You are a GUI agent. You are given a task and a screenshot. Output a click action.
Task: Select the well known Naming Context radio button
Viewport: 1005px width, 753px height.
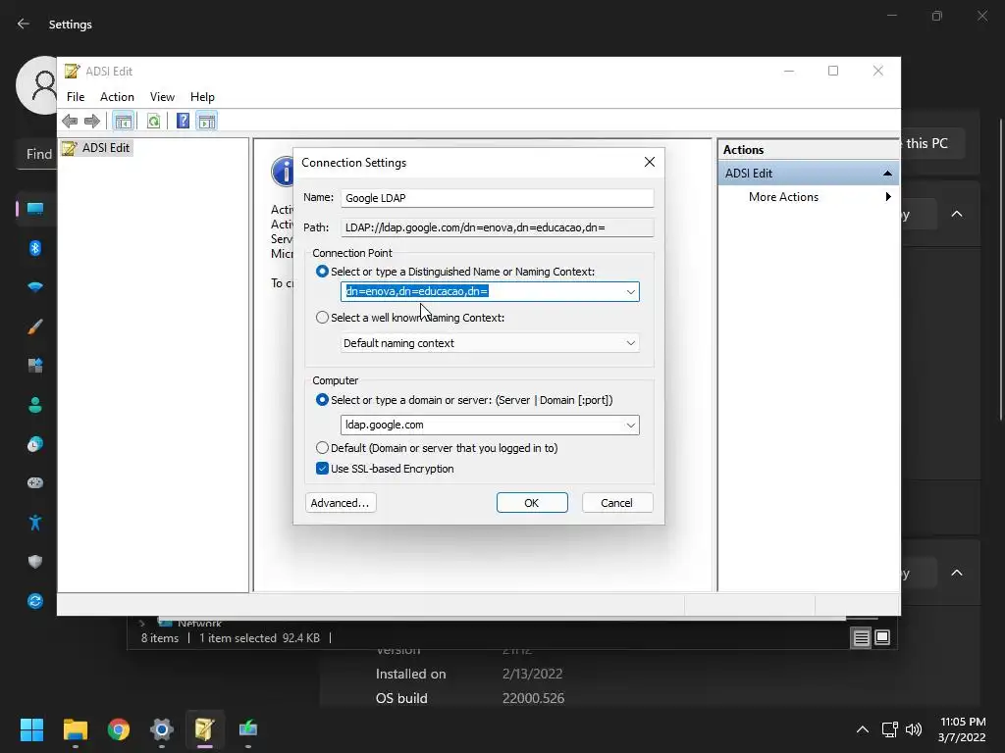point(322,318)
